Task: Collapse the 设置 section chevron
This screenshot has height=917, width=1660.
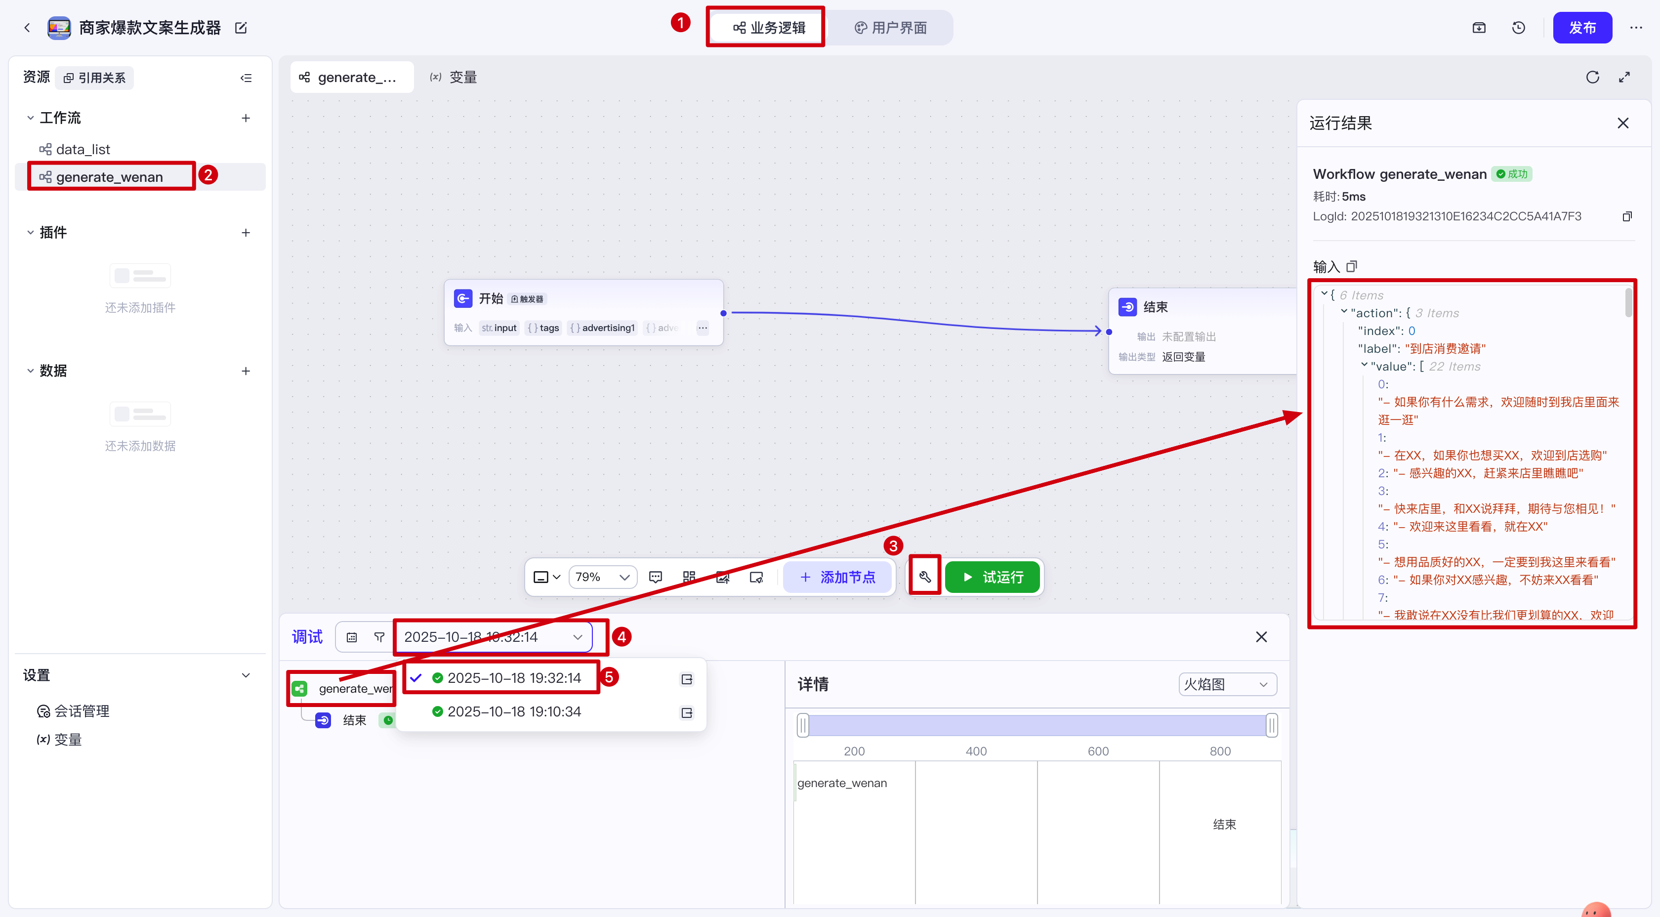Action: coord(246,675)
